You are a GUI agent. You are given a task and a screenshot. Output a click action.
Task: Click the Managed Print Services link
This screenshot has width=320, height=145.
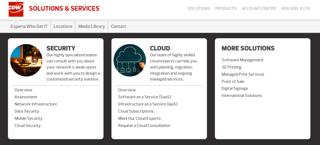coord(243,74)
